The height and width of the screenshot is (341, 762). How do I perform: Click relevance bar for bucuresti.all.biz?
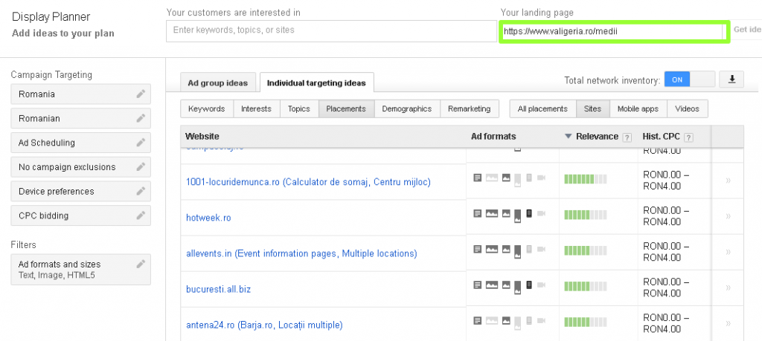[x=586, y=286]
